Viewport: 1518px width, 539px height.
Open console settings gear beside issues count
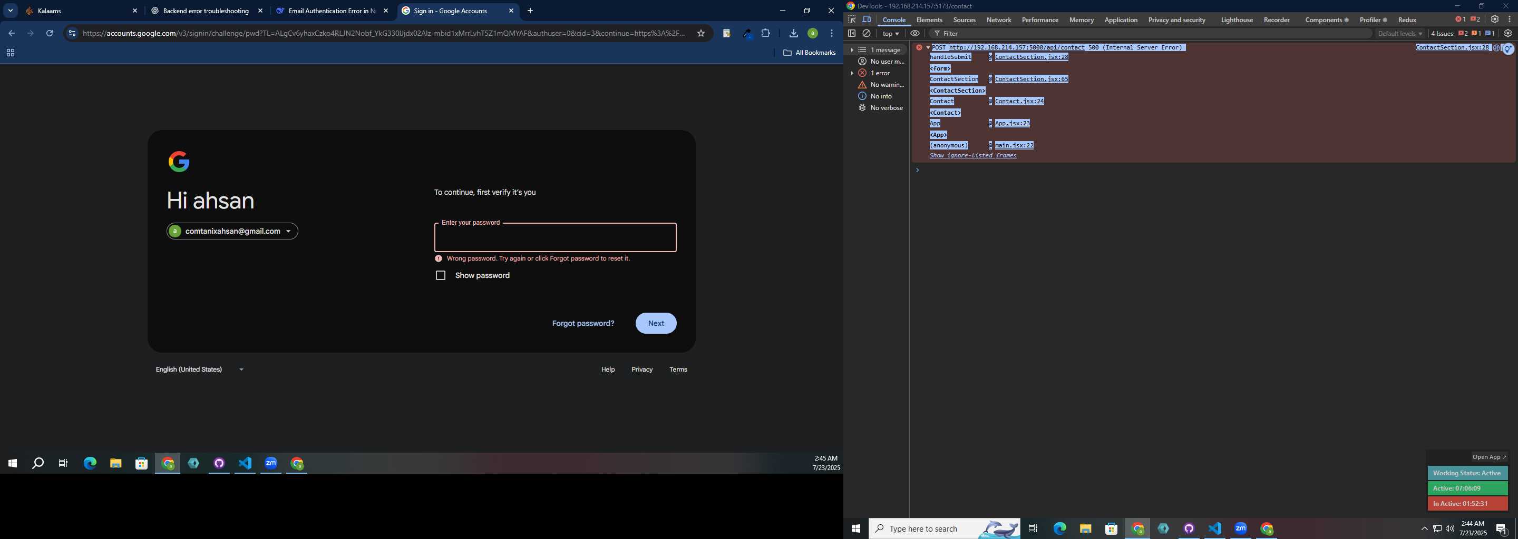1508,34
